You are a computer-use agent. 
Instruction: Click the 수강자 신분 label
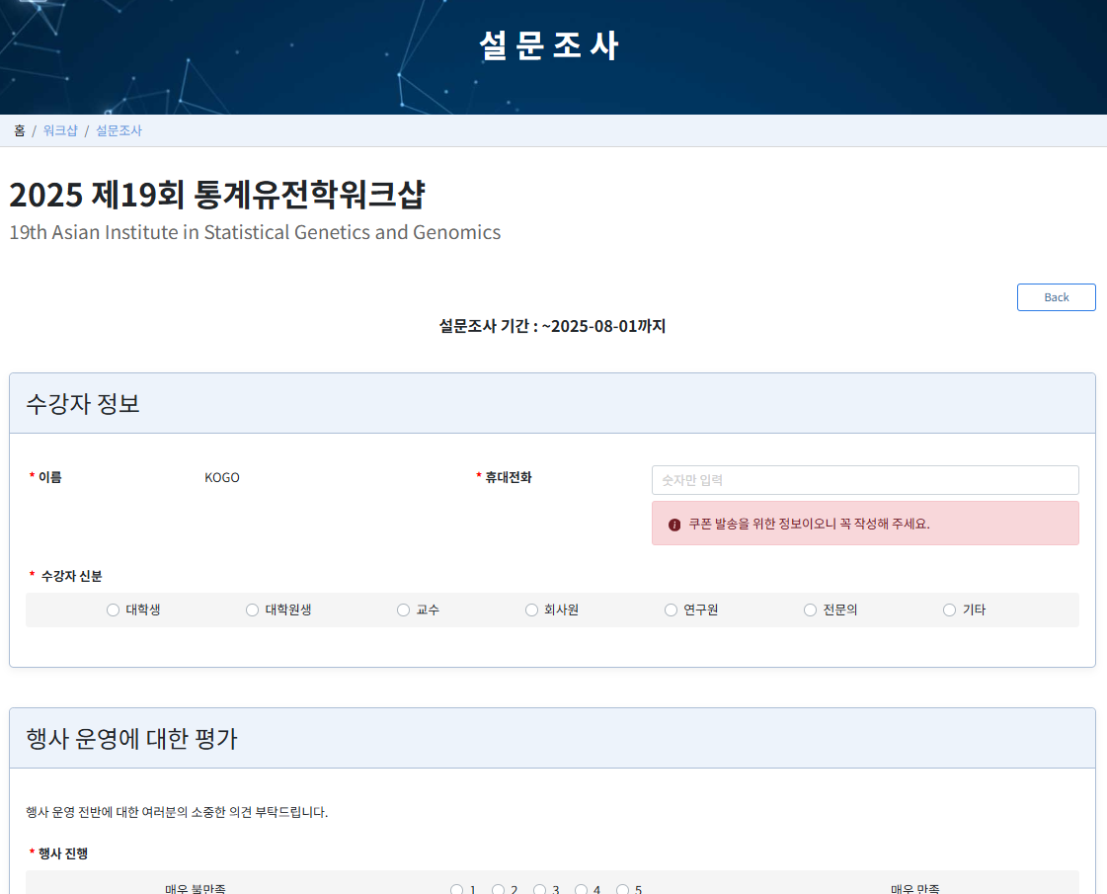click(71, 576)
